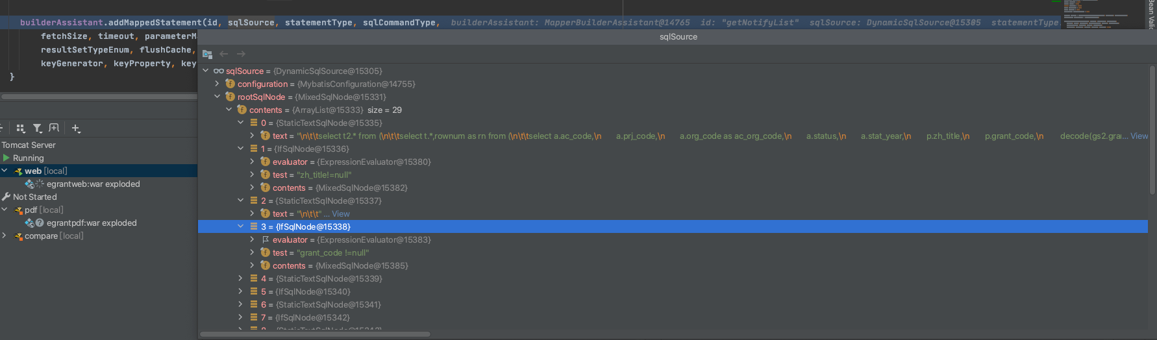Click the Set Value Top icon in inspector

[x=207, y=54]
